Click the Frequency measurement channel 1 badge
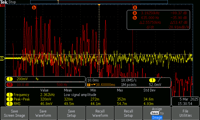The width and height of the screenshot is (200, 120). coord(9,95)
